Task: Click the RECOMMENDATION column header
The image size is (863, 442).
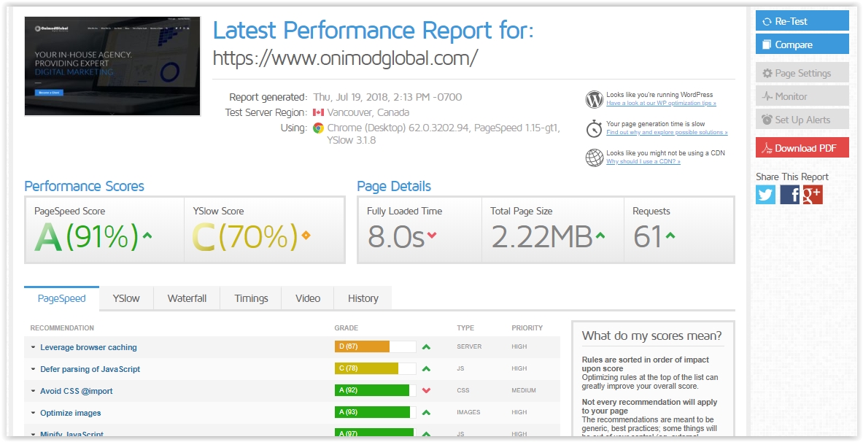Action: coord(62,328)
